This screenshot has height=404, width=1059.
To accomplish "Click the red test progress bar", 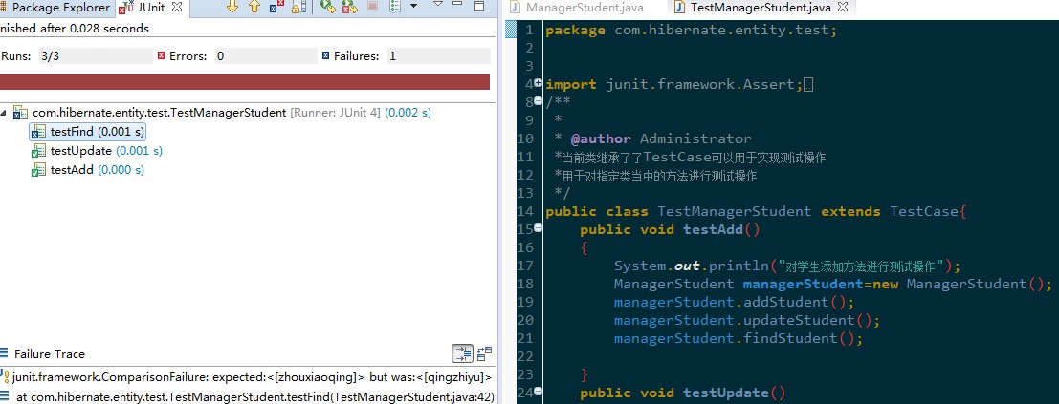I will 245,81.
